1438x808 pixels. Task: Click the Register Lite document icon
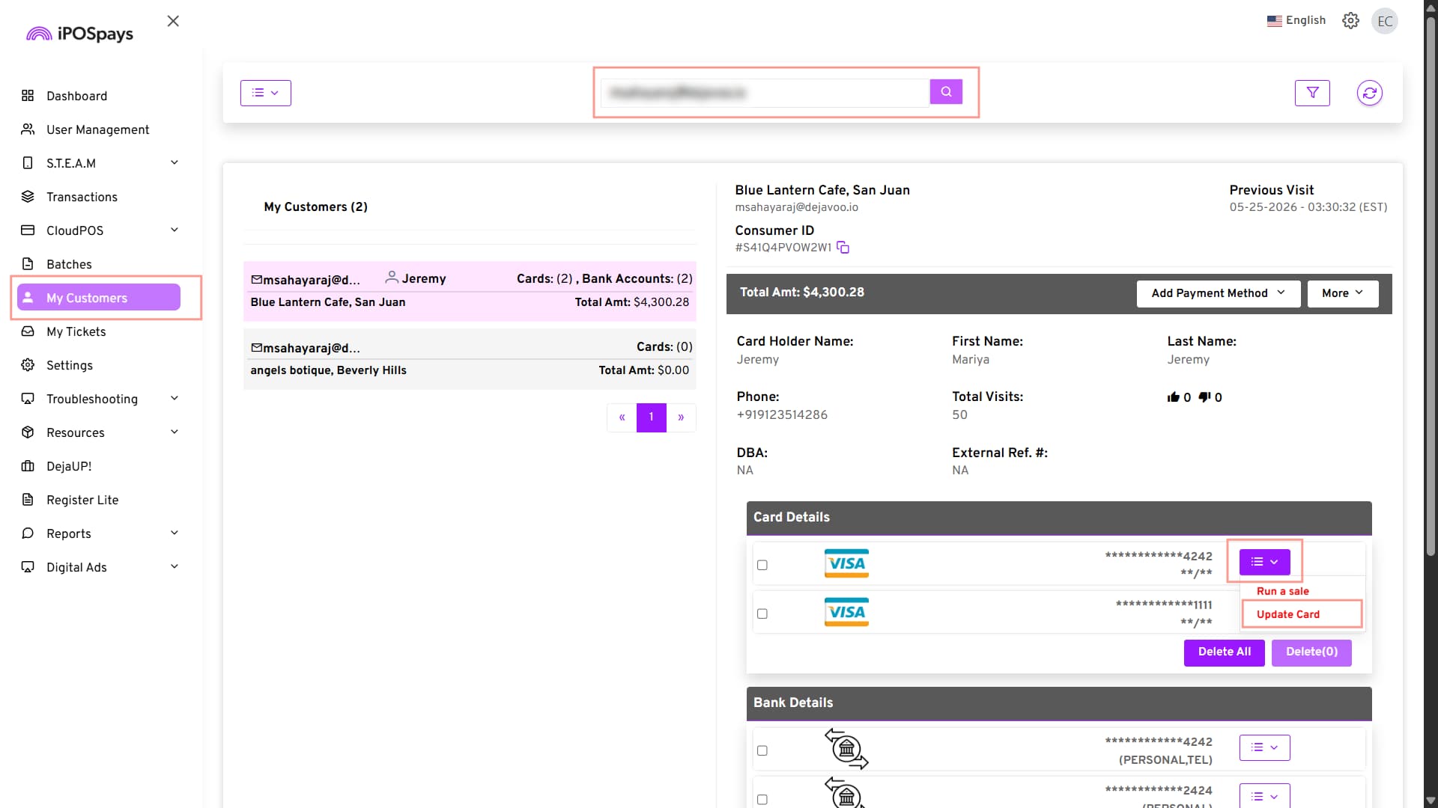tap(28, 500)
